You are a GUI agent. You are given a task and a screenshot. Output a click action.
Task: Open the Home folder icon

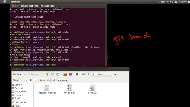pyautogui.click(x=65, y=74)
